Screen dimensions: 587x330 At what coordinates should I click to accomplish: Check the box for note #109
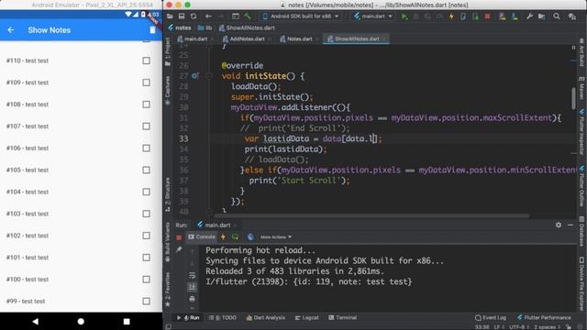pos(147,82)
